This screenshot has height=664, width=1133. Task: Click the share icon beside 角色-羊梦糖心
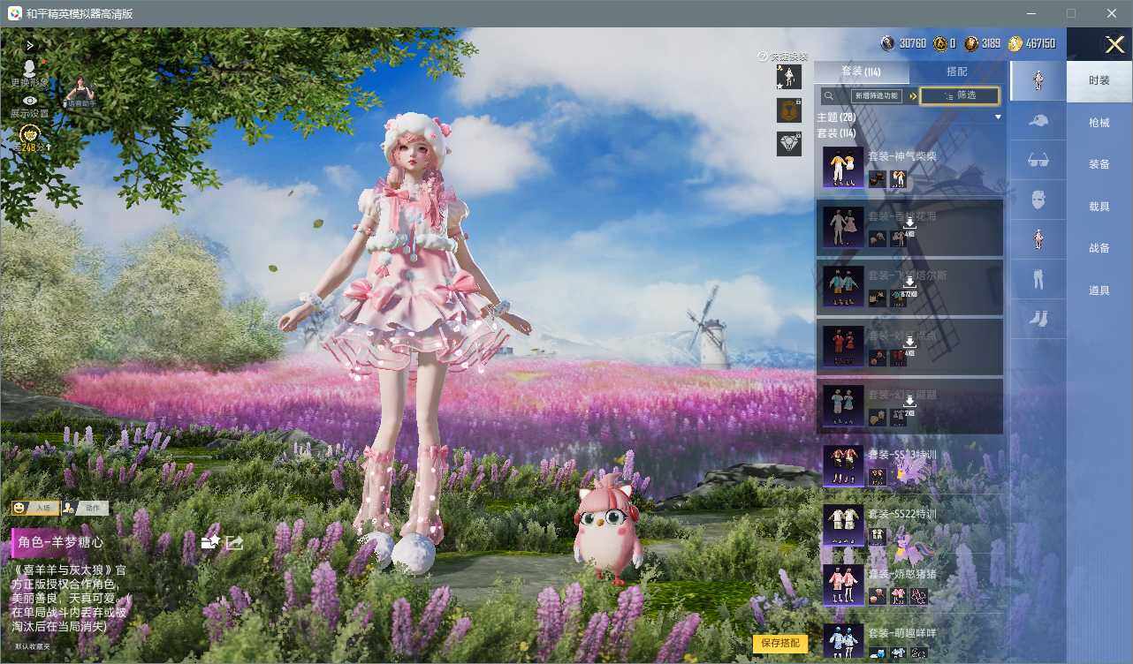click(x=234, y=542)
